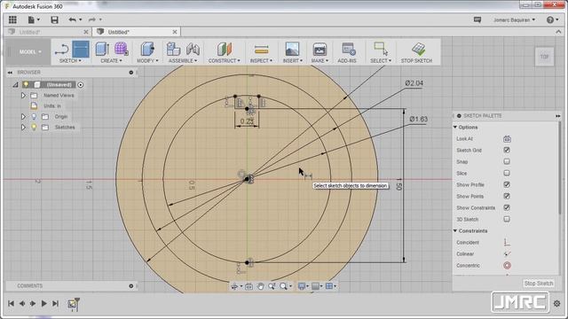Click the Extrude tool icon

(x=102, y=49)
